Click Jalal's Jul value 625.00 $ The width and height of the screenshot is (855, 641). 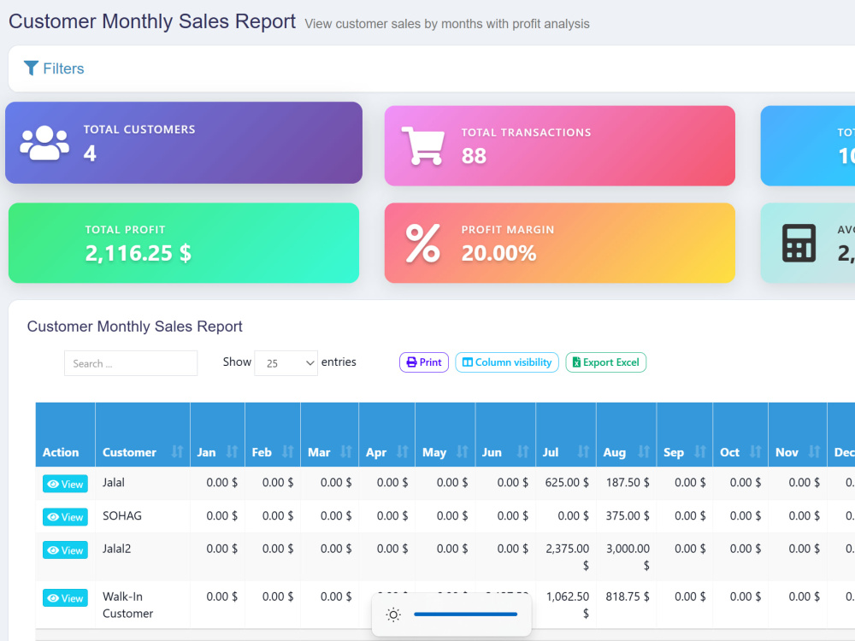[x=567, y=482]
